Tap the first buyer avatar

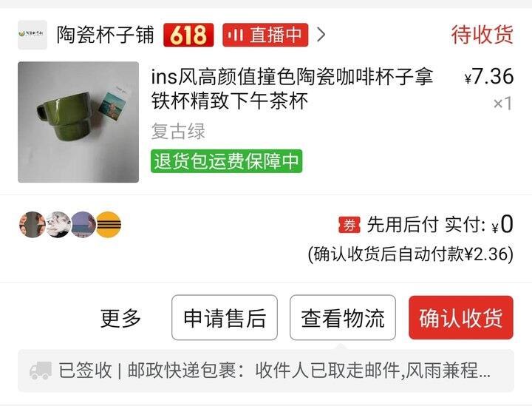(x=33, y=224)
